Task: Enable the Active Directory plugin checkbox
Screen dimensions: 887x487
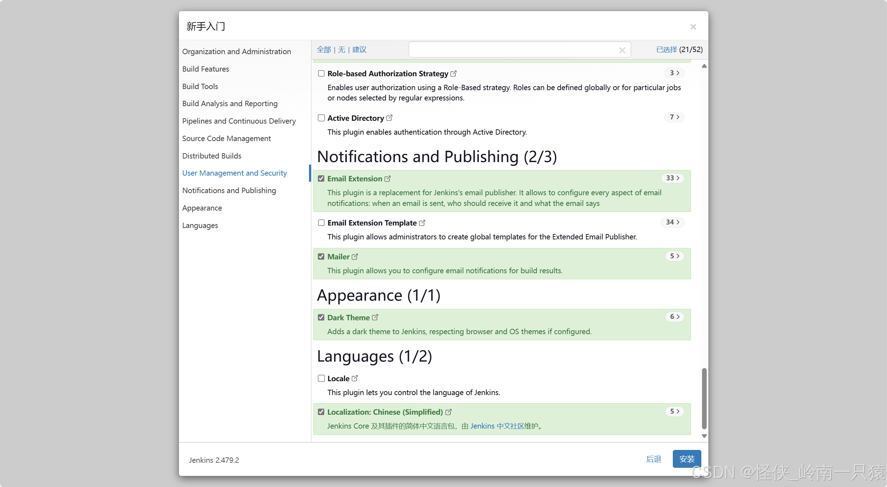Action: (321, 118)
